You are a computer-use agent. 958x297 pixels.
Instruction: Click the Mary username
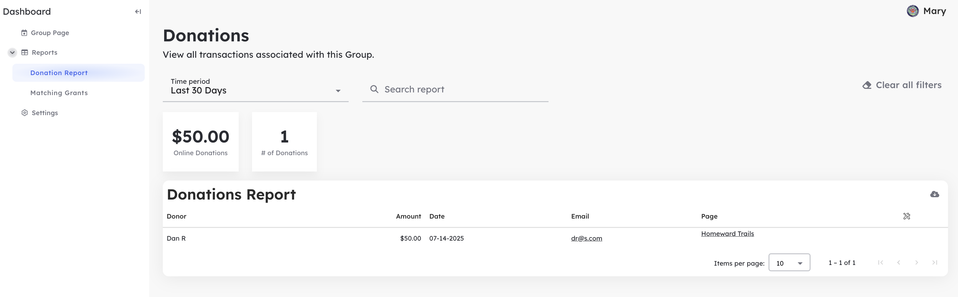935,11
